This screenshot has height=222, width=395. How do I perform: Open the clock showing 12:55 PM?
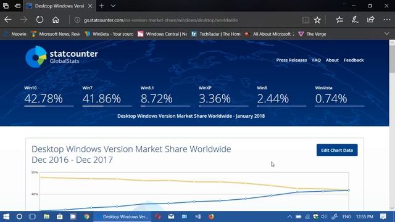point(365,216)
